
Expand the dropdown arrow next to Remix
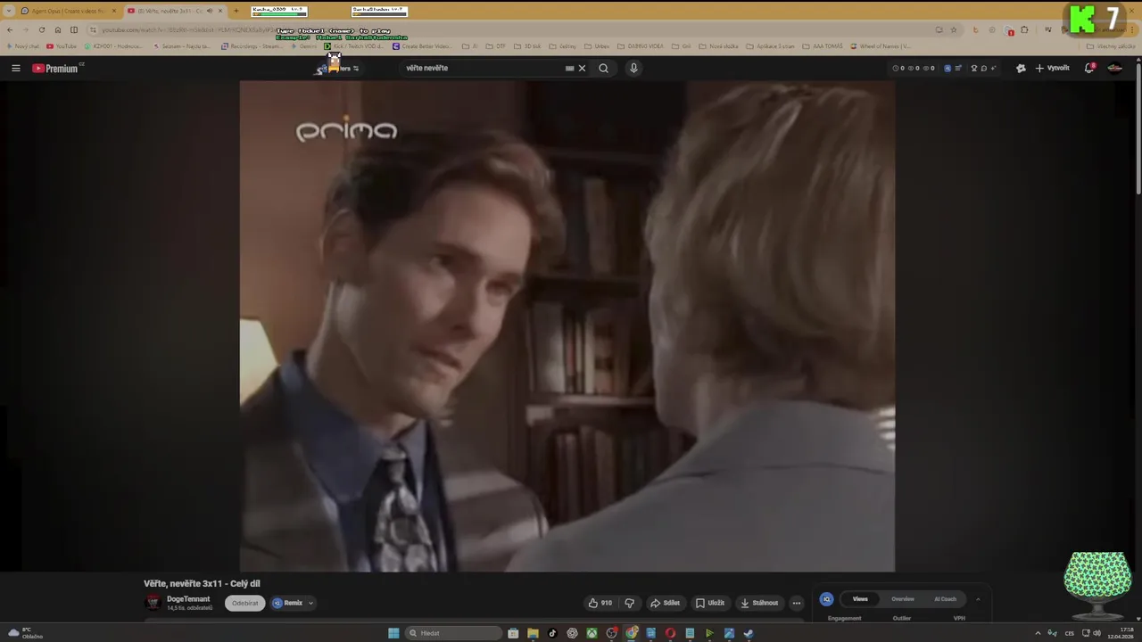310,603
